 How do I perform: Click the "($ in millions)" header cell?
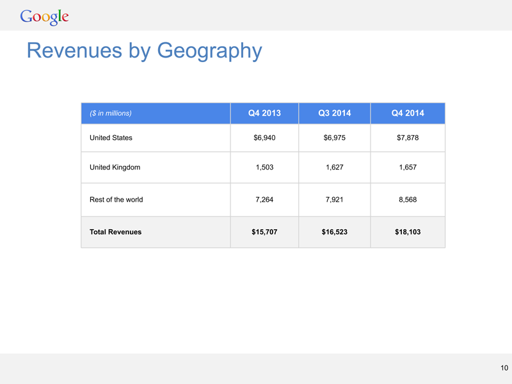[111, 113]
